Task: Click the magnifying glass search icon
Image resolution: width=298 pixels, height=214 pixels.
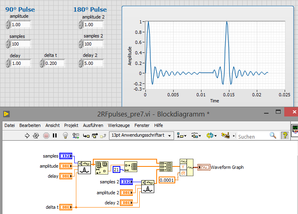Action: pyautogui.click(x=273, y=135)
